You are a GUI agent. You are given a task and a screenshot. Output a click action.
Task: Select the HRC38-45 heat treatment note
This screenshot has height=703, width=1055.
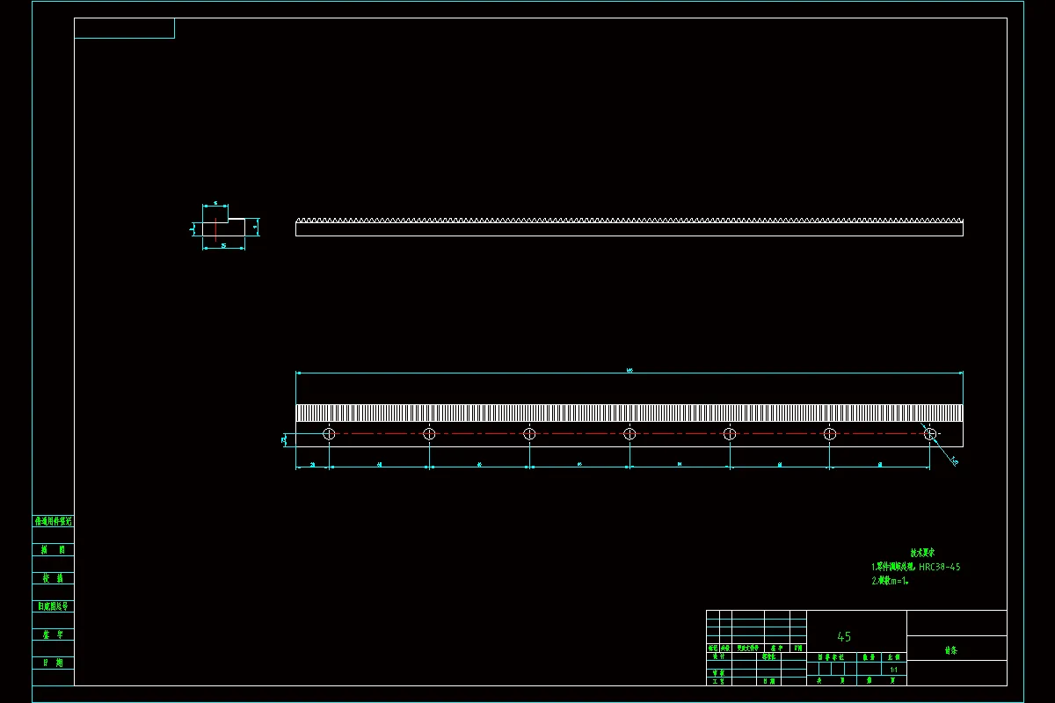tap(915, 567)
